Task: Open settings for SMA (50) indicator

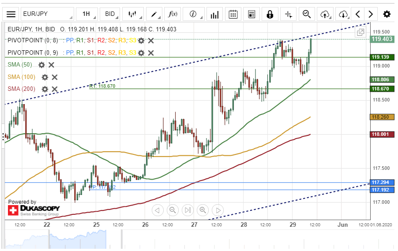Action: click(41, 65)
